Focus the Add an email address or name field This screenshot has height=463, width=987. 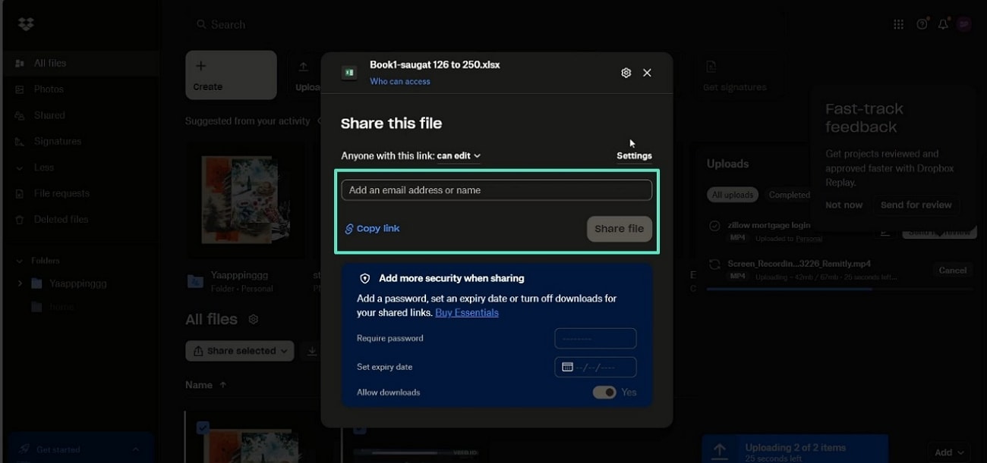point(497,190)
